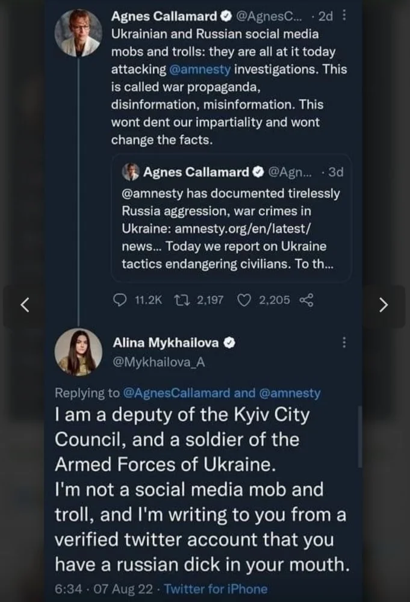Click the reply comment bubble icon
The height and width of the screenshot is (602, 410).
click(120, 300)
